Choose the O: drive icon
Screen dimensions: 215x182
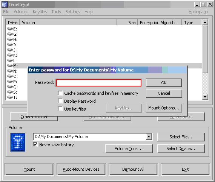(x=10, y=76)
